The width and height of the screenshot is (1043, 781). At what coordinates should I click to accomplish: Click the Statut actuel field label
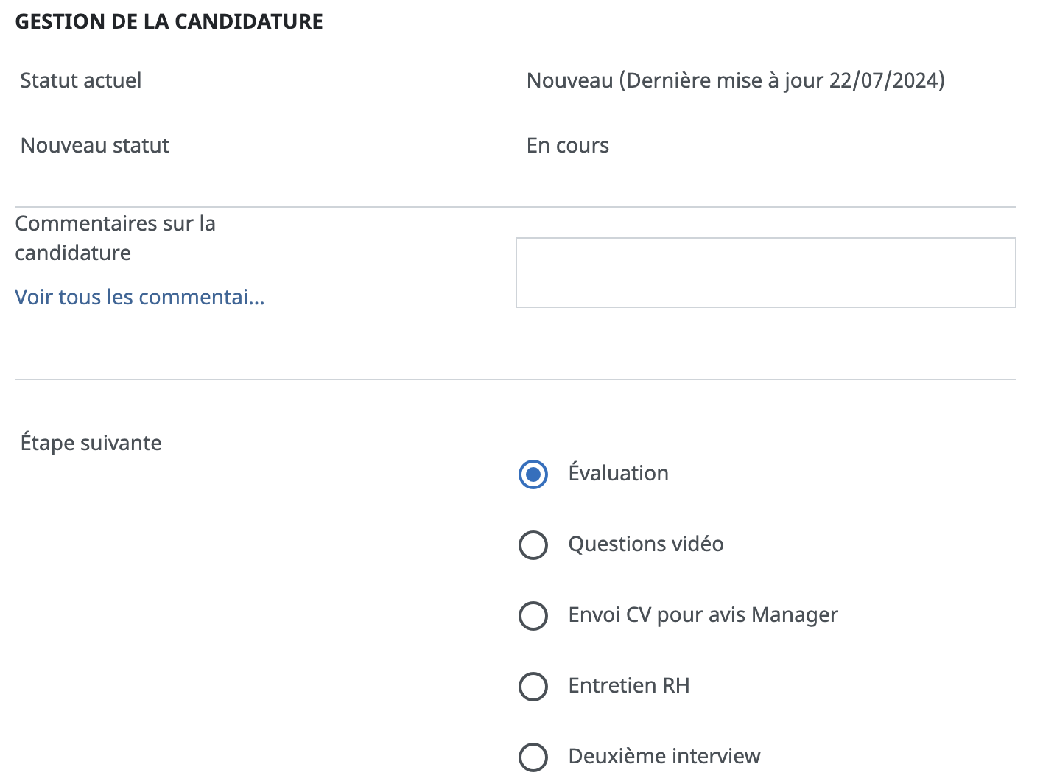[x=80, y=80]
